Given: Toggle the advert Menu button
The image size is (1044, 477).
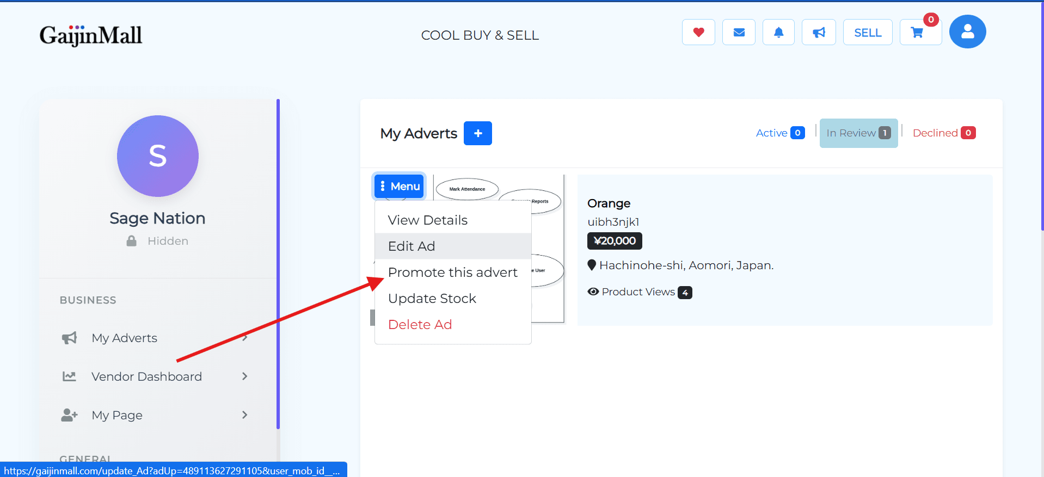Looking at the screenshot, I should pos(399,187).
